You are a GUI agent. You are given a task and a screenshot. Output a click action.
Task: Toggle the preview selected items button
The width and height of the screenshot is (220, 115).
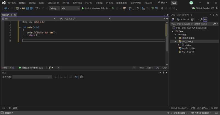point(205,19)
